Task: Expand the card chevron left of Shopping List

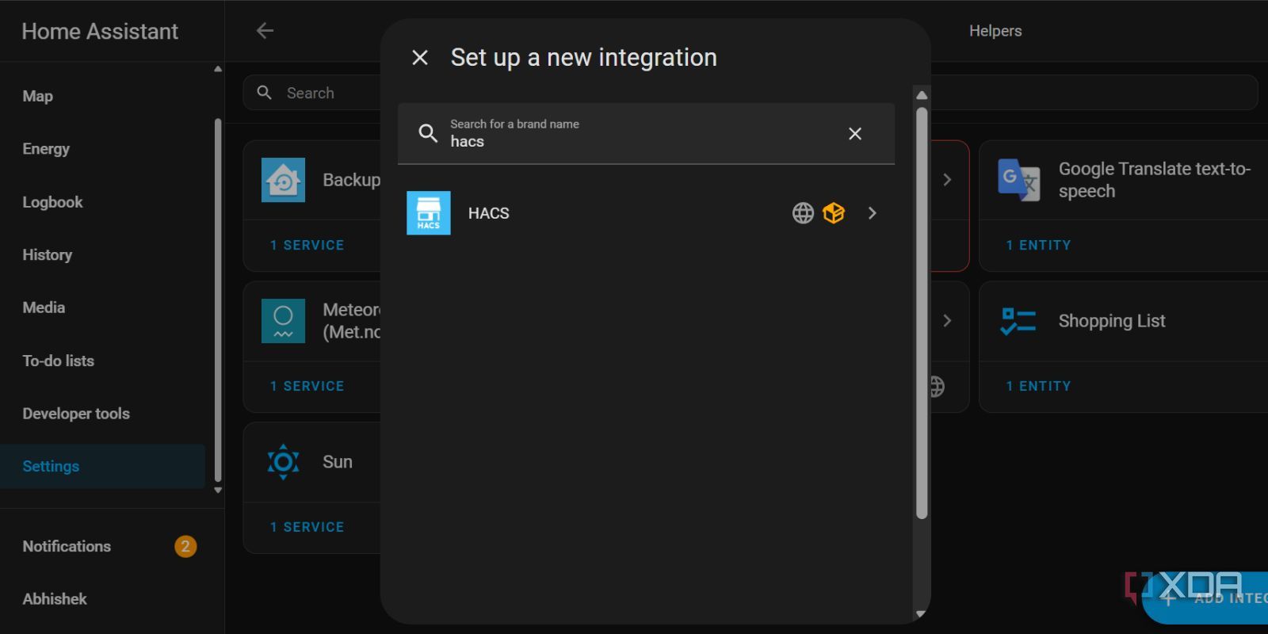Action: (947, 321)
